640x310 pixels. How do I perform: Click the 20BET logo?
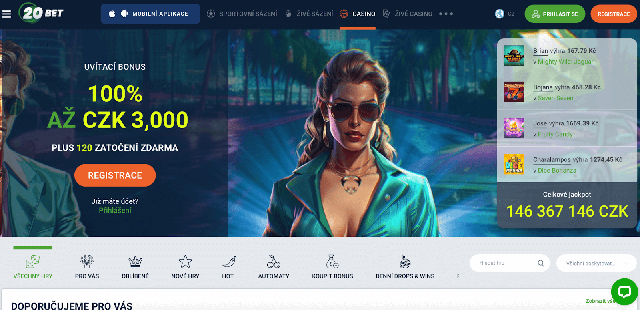click(41, 13)
